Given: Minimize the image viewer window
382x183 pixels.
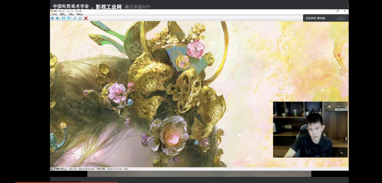Looking at the screenshot, I should (330, 11).
